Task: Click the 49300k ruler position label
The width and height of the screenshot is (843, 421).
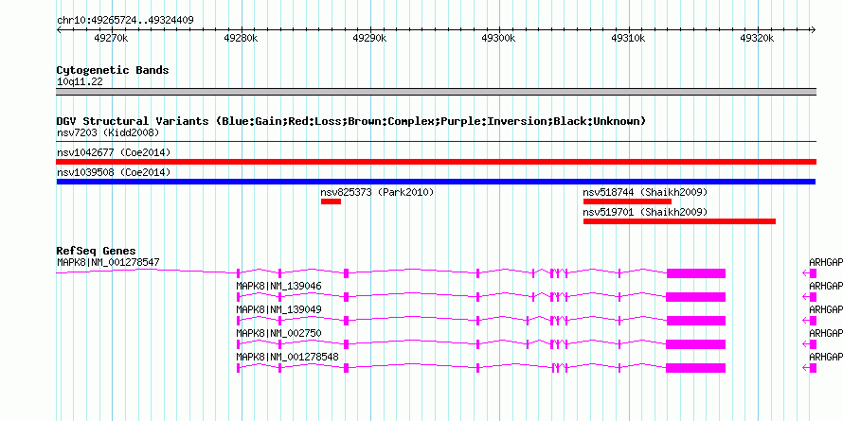Action: [x=498, y=38]
